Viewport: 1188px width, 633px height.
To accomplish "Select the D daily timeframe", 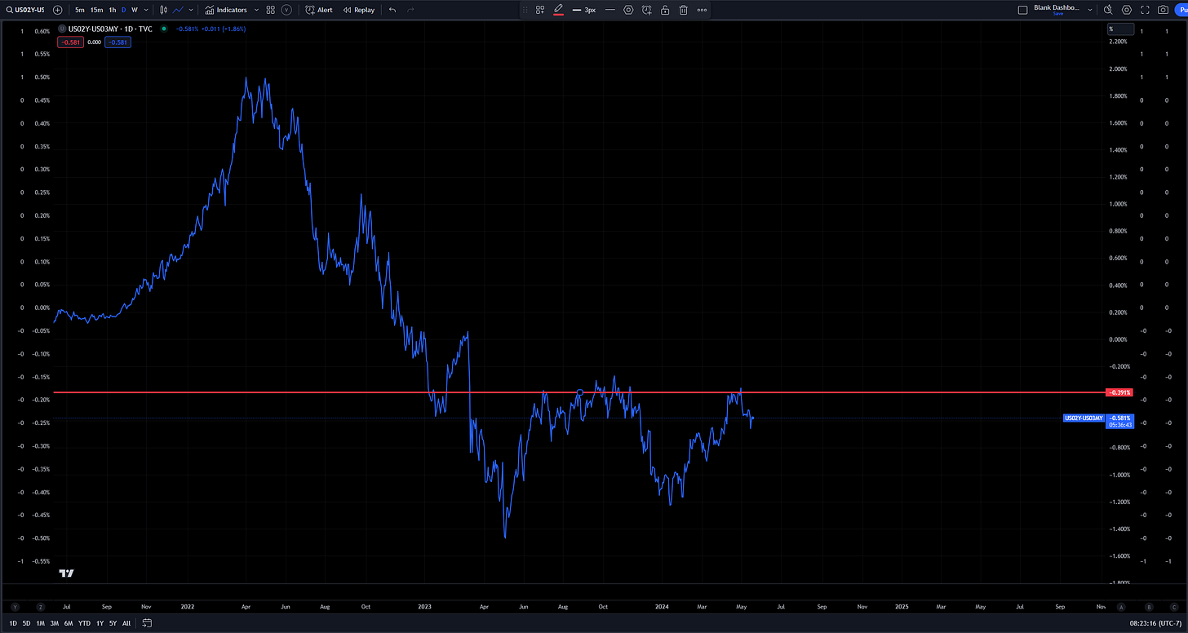I will [124, 10].
